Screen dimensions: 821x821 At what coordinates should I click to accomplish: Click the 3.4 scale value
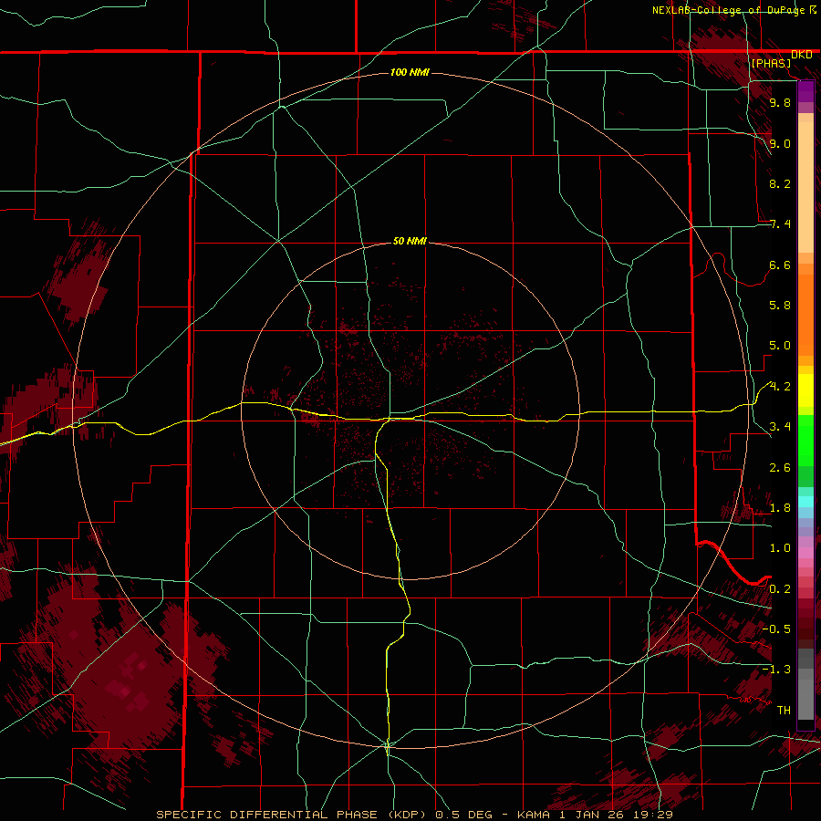tap(780, 427)
